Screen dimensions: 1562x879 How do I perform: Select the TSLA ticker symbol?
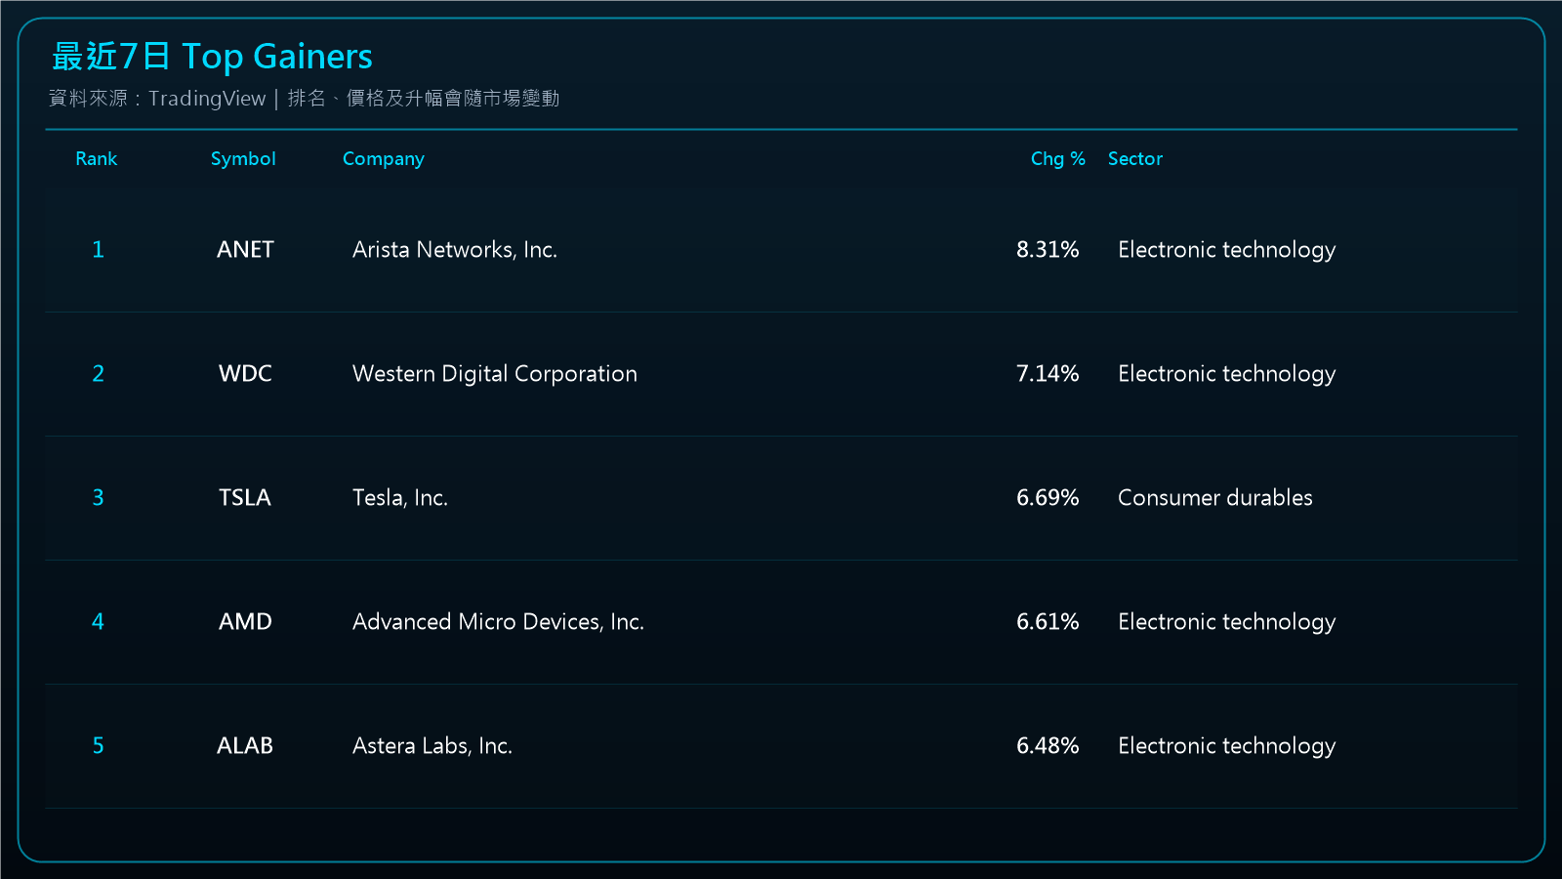coord(245,497)
